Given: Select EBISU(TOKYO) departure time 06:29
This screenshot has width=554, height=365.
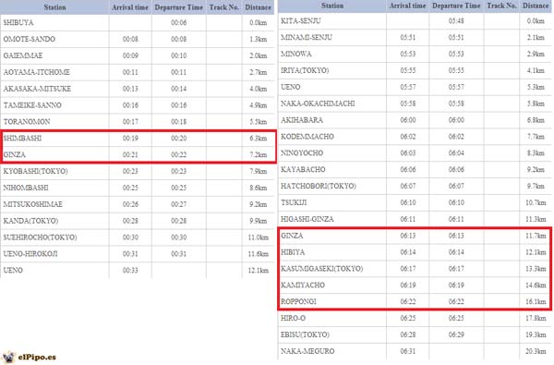Looking at the screenshot, I should pyautogui.click(x=456, y=335).
